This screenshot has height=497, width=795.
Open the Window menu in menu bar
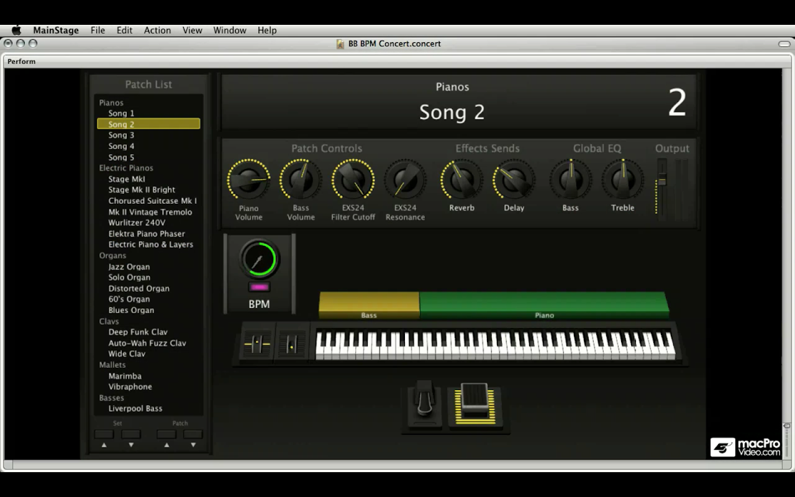(230, 30)
